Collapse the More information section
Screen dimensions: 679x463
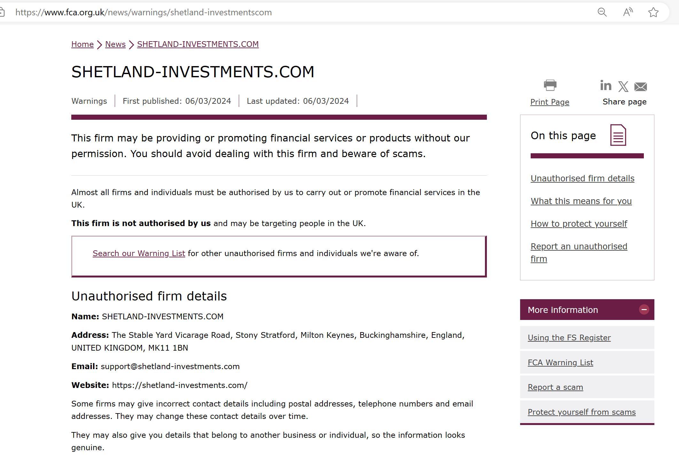click(587, 310)
